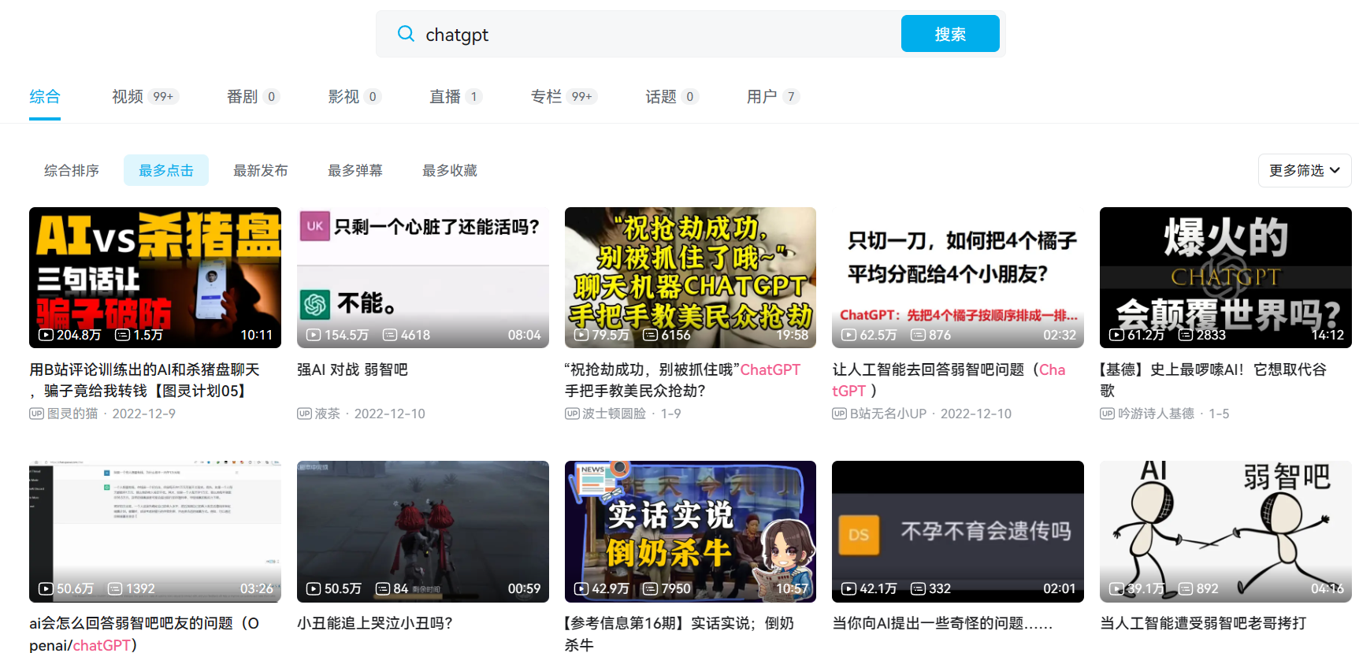
Task: Open title 让人工智能去回答弱智吧问题
Action: coord(949,380)
